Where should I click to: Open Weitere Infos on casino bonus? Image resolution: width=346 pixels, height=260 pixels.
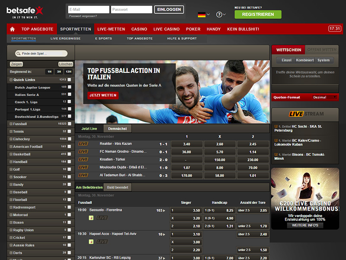305,225
